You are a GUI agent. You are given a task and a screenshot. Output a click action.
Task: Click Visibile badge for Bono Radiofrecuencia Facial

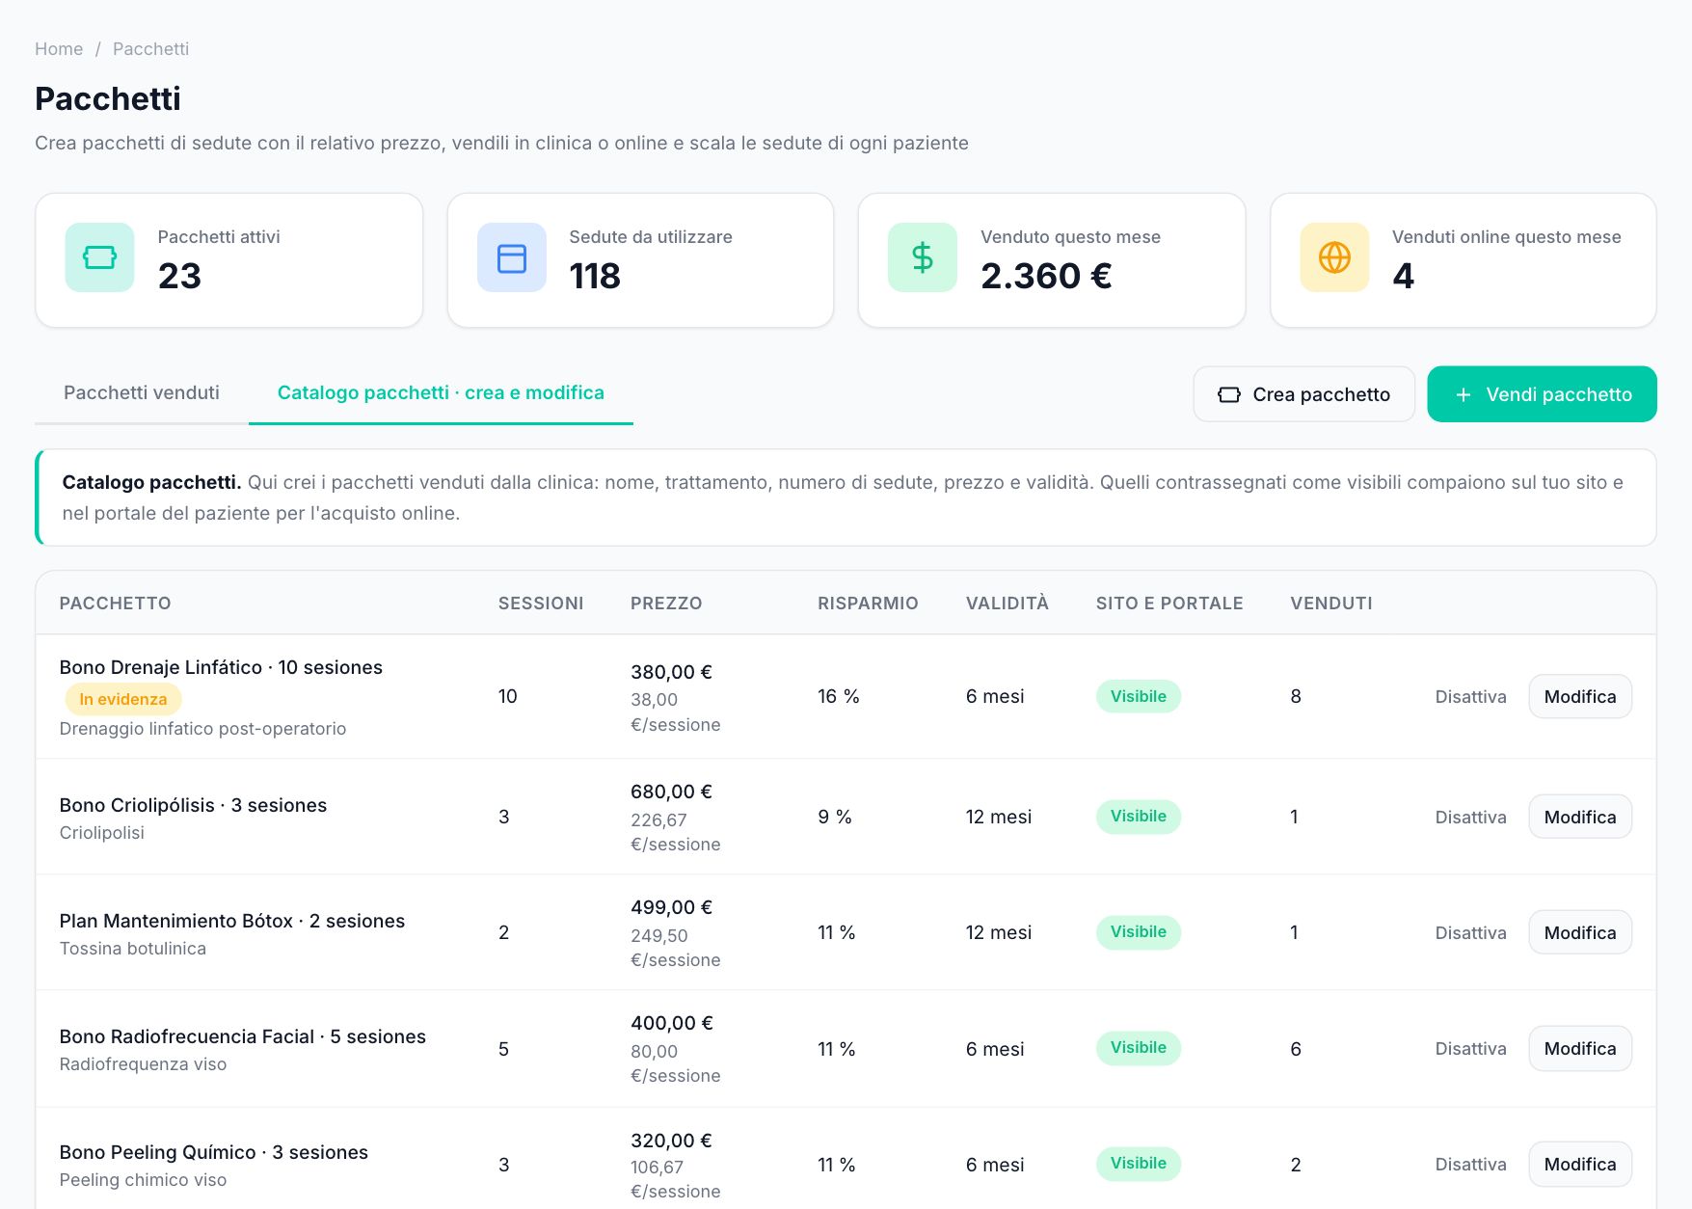(1138, 1047)
